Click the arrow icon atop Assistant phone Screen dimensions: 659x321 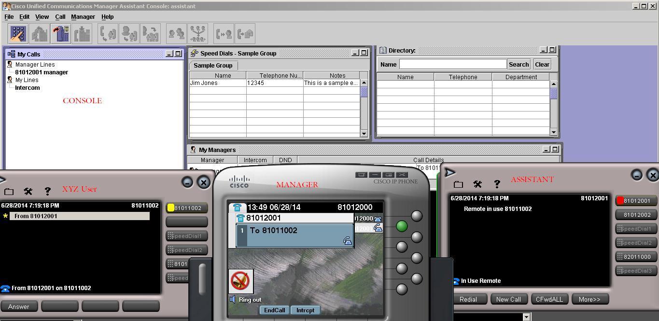point(450,172)
